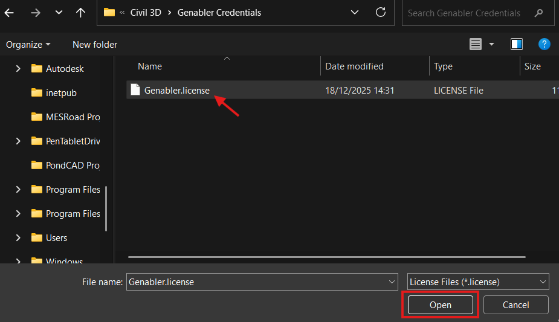Click the LICENSE File type cell
Screen dimensions: 559x322
[x=459, y=91]
